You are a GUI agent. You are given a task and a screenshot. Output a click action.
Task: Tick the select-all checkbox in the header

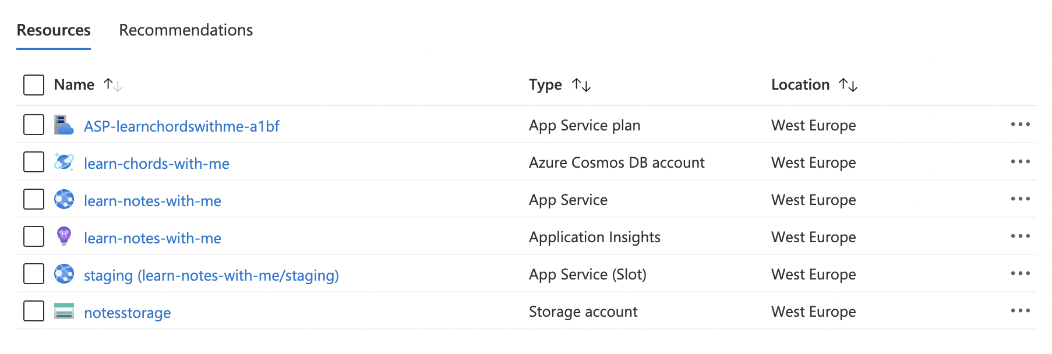click(x=34, y=85)
